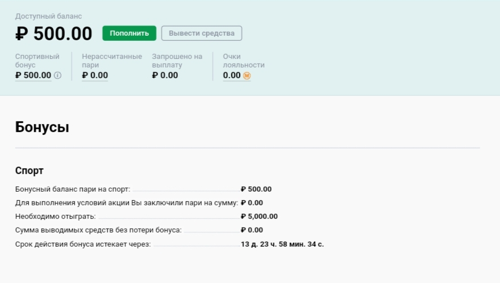
Task: Click the bonus expiry countdown timer
Action: point(282,244)
